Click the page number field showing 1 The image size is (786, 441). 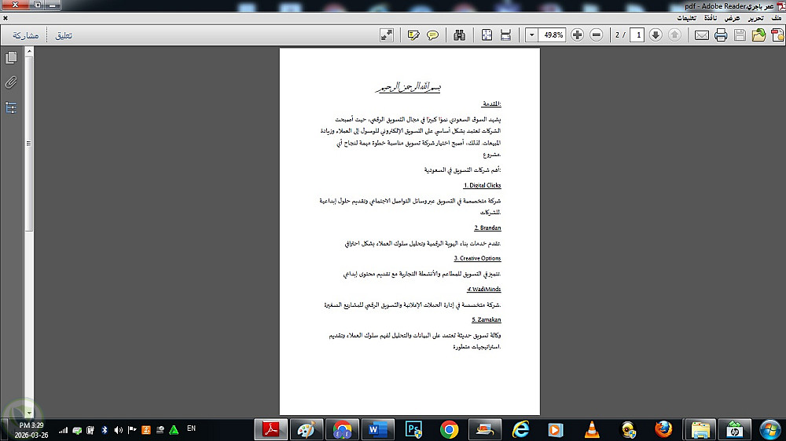(637, 35)
